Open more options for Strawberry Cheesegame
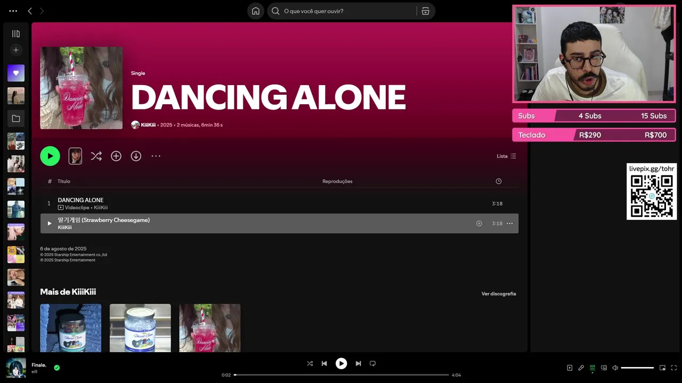The height and width of the screenshot is (383, 682). click(x=509, y=223)
